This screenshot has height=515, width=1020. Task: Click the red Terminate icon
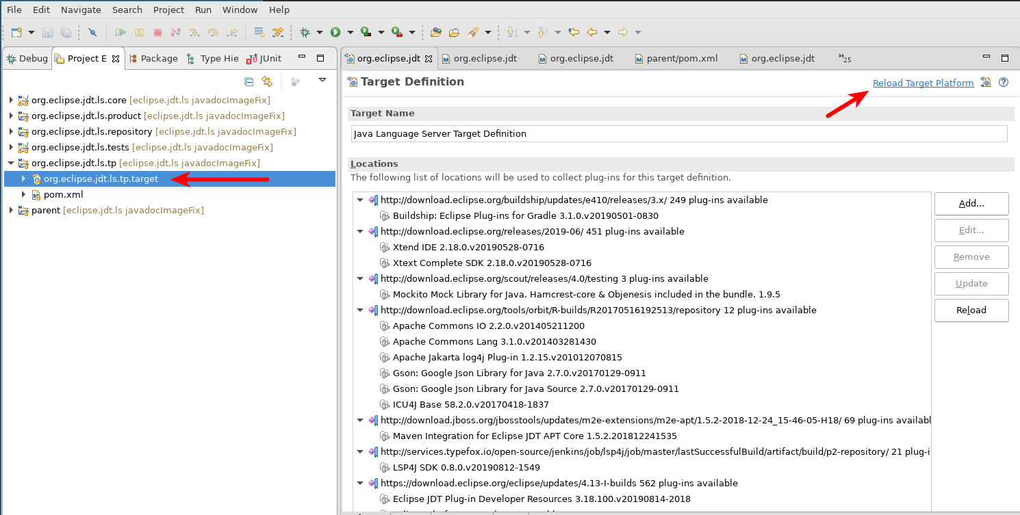(x=157, y=32)
